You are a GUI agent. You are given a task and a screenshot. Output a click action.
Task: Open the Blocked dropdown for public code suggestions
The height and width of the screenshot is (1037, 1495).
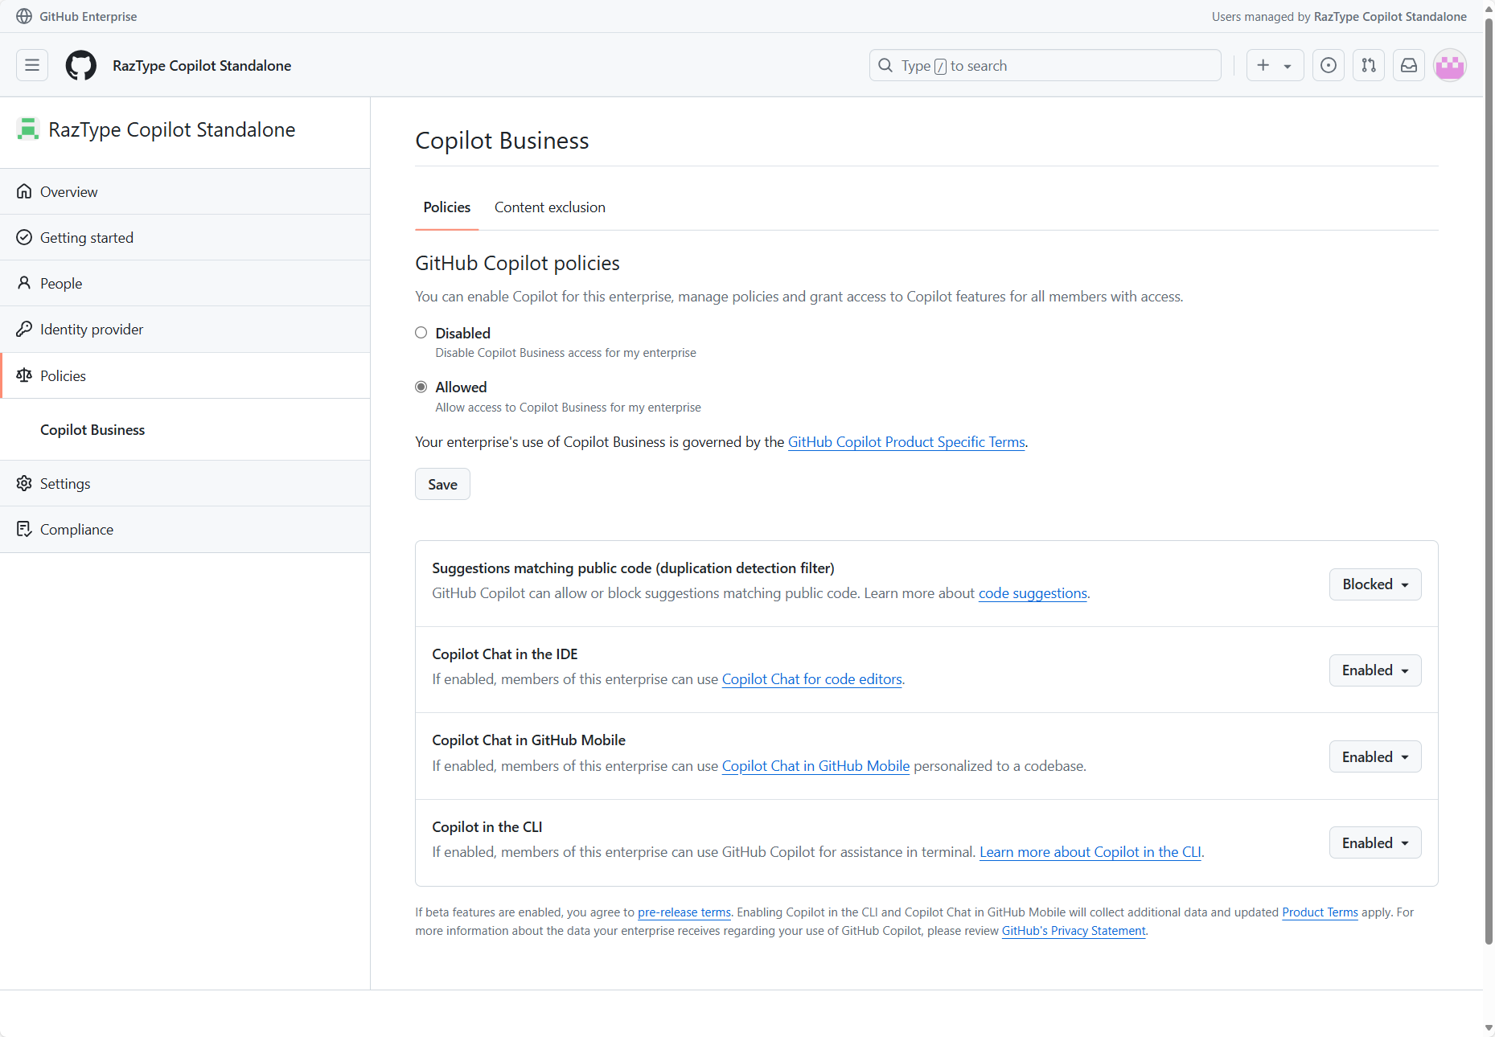[x=1374, y=584]
